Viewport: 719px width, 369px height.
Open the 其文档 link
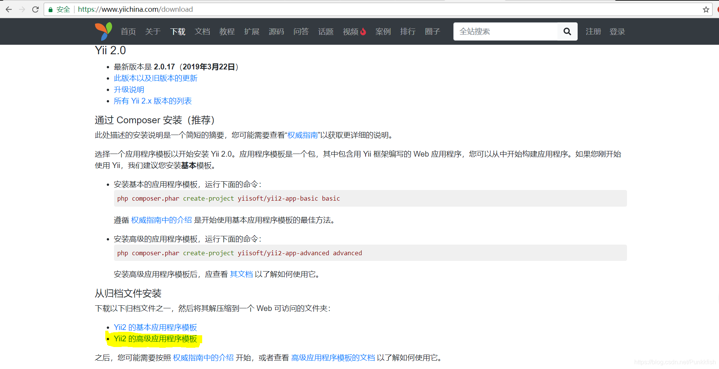tap(241, 274)
